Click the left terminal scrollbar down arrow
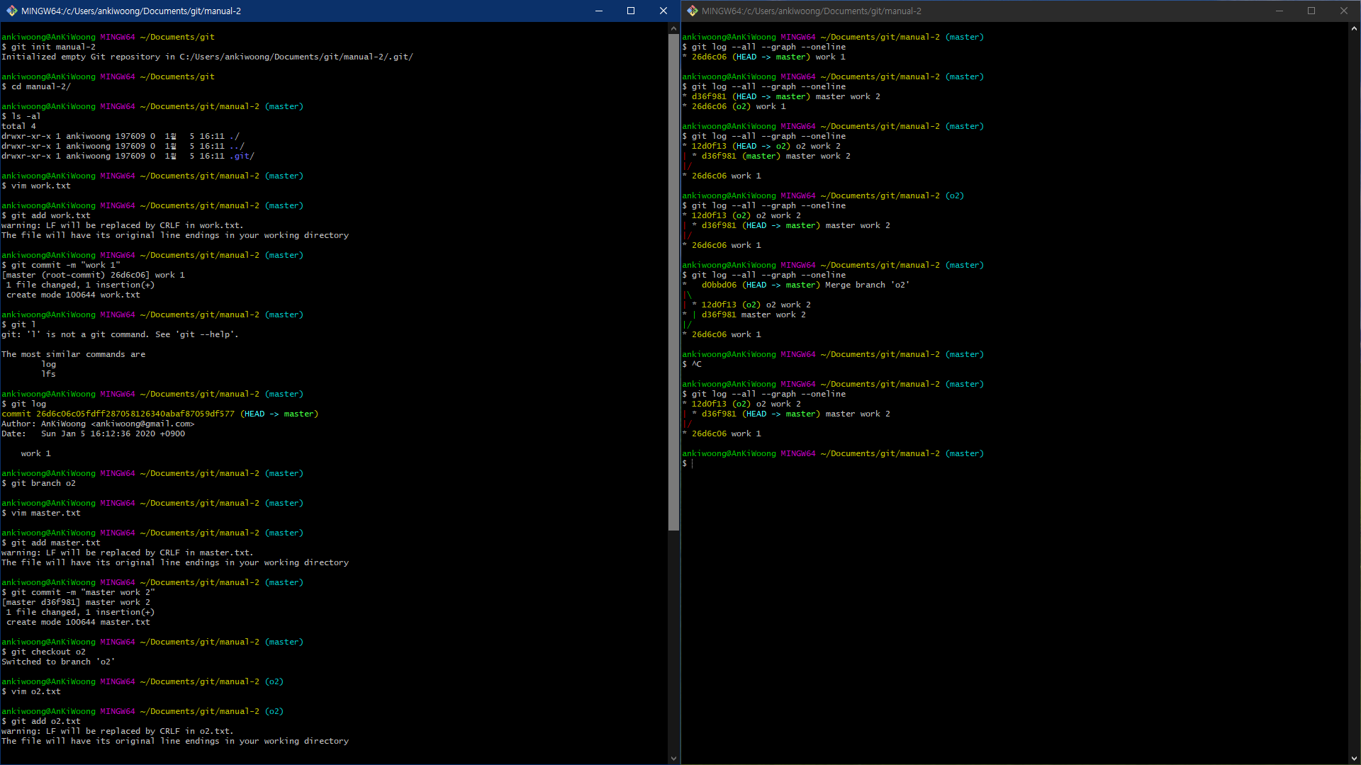Viewport: 1361px width, 765px height. 673,758
